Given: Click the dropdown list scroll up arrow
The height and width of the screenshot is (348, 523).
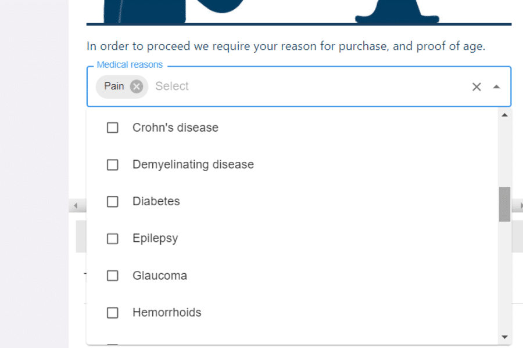Looking at the screenshot, I should (504, 115).
